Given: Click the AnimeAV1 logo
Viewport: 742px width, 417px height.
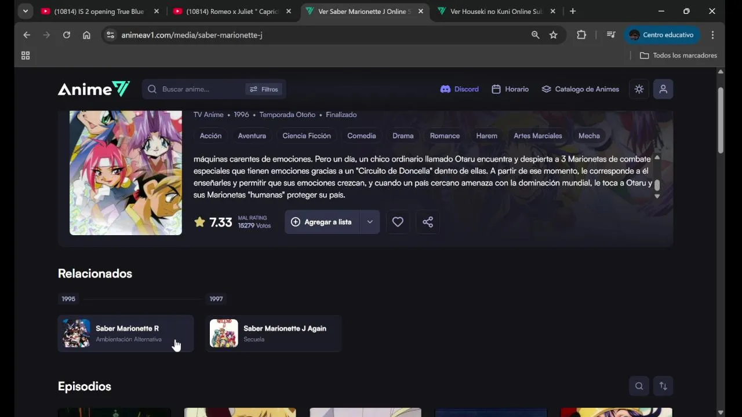Looking at the screenshot, I should (x=94, y=89).
